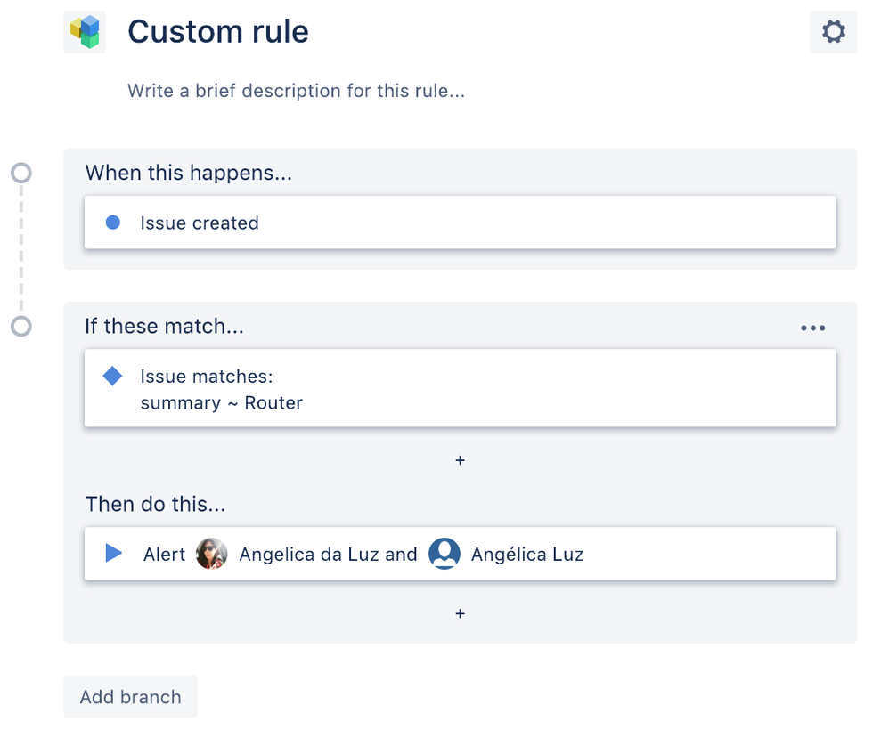
Task: Select the blue trigger dot on Issue created
Action: 112,223
